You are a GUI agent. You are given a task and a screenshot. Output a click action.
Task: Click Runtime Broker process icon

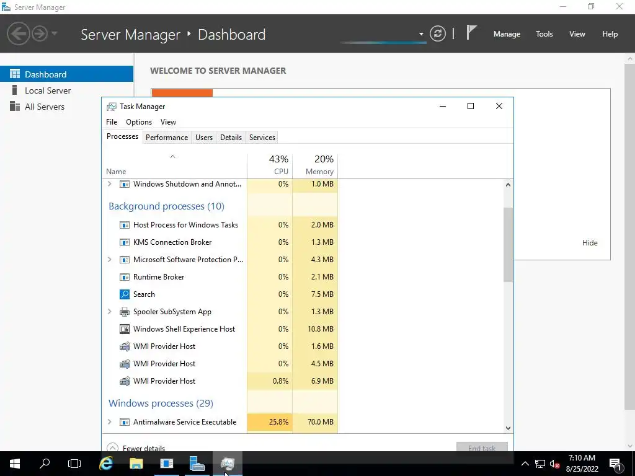click(x=124, y=277)
